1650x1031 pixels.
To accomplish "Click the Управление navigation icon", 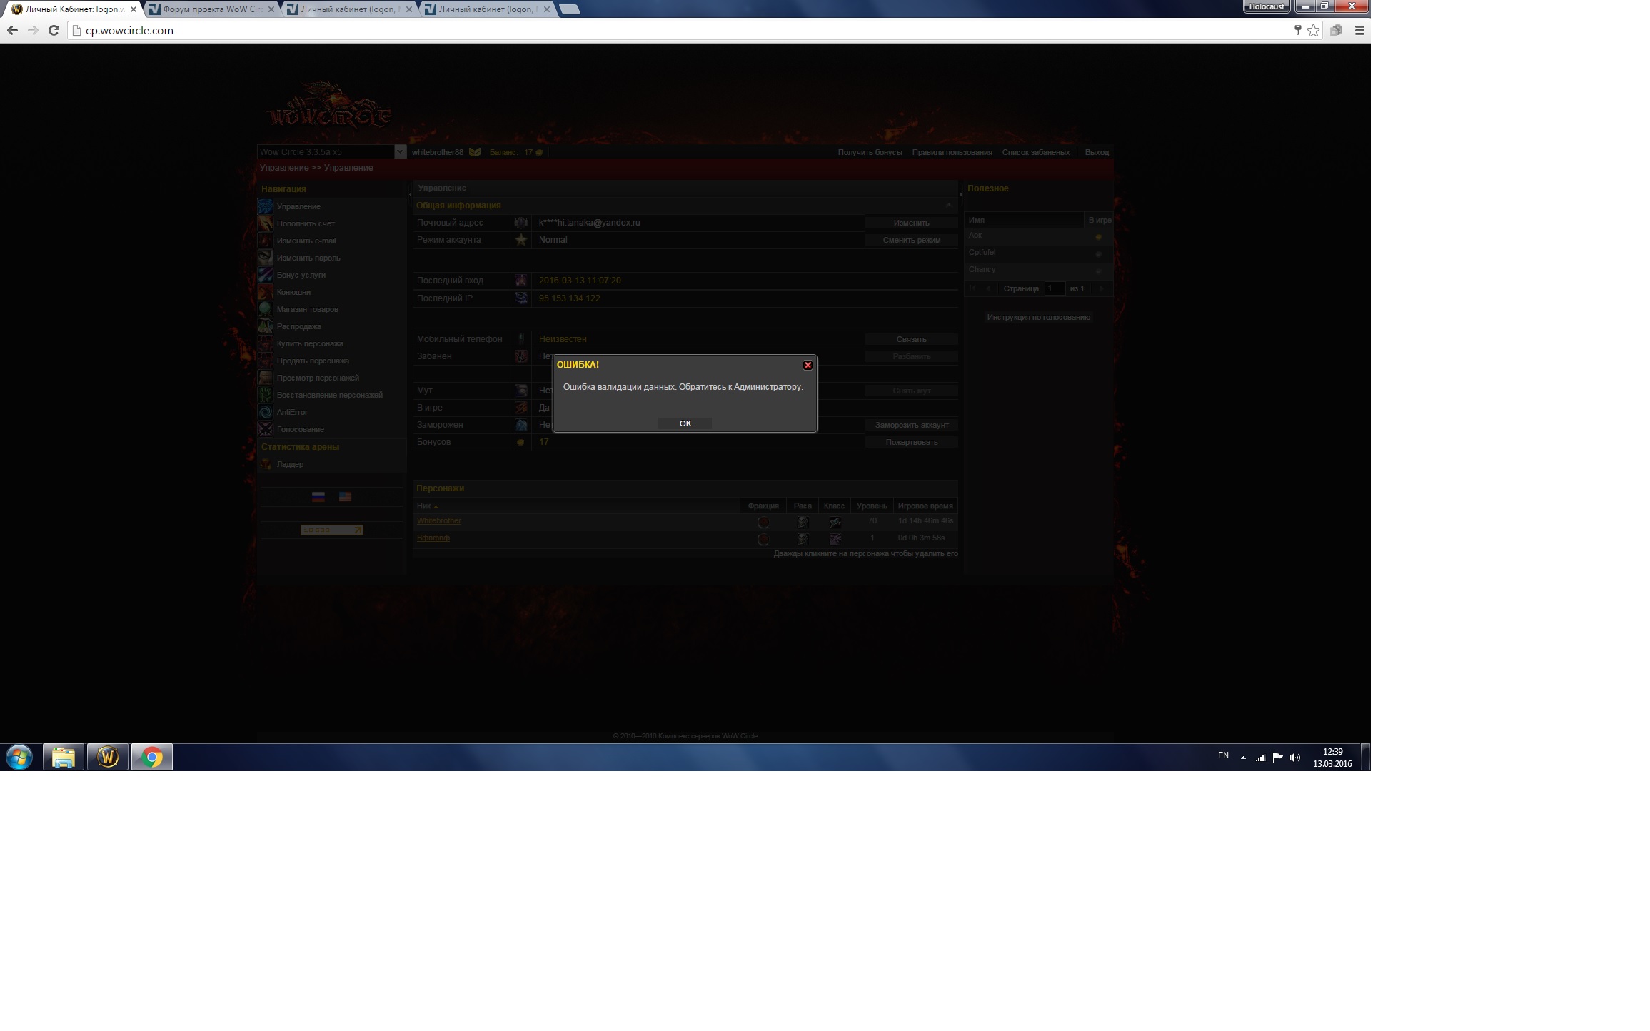I will pyautogui.click(x=266, y=206).
